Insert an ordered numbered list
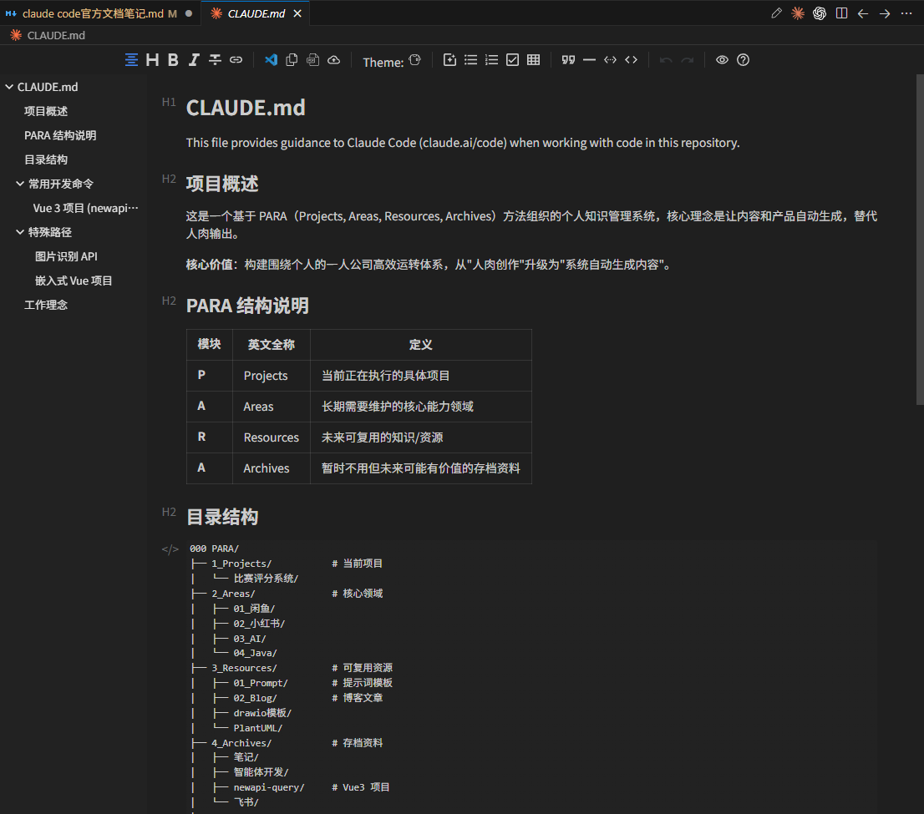The image size is (924, 814). click(x=491, y=60)
